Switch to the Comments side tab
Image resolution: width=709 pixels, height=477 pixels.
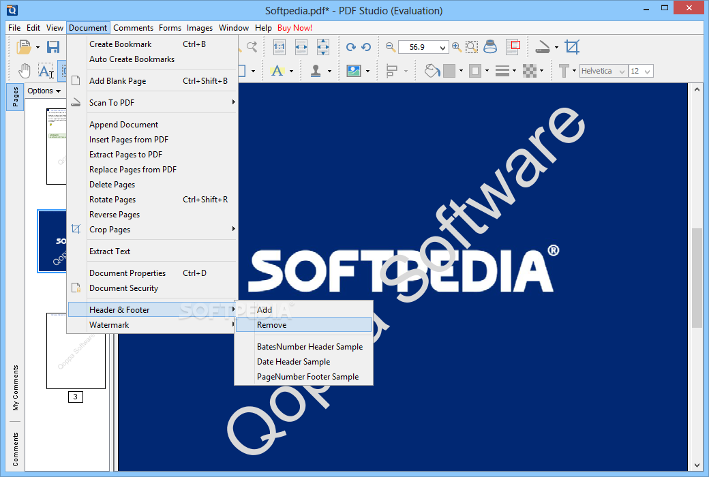[x=16, y=450]
